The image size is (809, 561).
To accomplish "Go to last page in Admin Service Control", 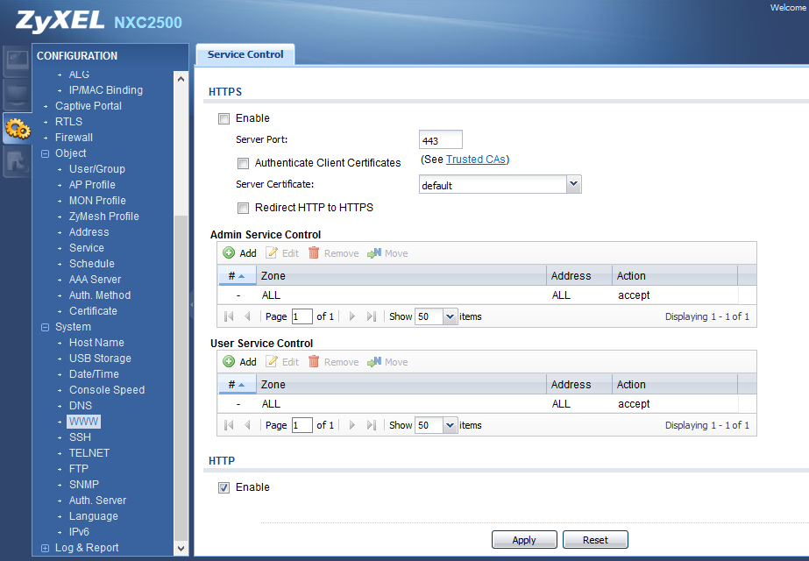I will (x=371, y=316).
